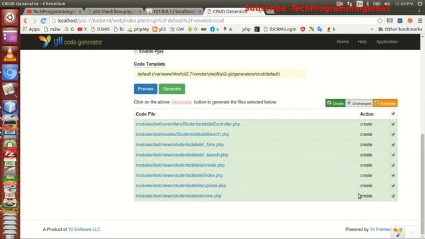Viewport: 425px width, 239px height.
Task: Open Home in Gii navbar
Action: tap(343, 42)
